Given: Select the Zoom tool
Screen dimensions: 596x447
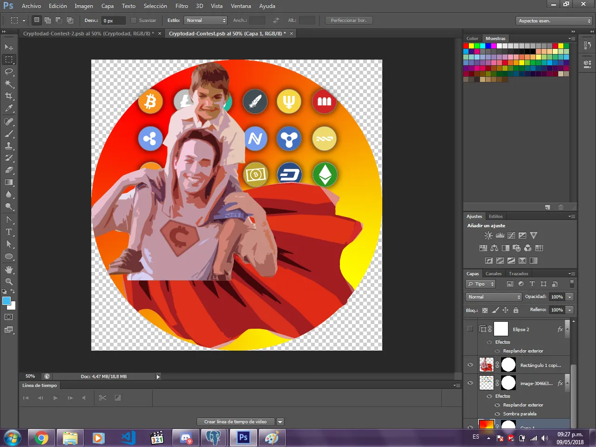Looking at the screenshot, I should 9,282.
